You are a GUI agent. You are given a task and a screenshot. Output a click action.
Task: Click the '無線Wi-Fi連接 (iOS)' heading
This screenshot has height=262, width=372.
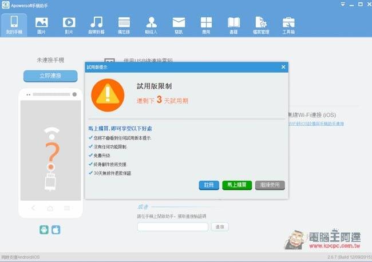[312, 115]
